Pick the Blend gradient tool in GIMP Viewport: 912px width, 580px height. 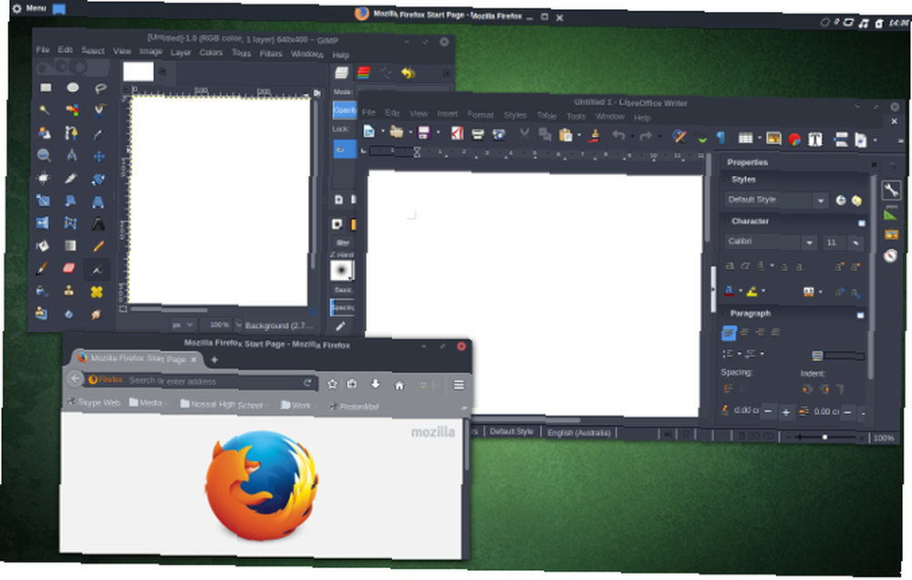tap(70, 246)
